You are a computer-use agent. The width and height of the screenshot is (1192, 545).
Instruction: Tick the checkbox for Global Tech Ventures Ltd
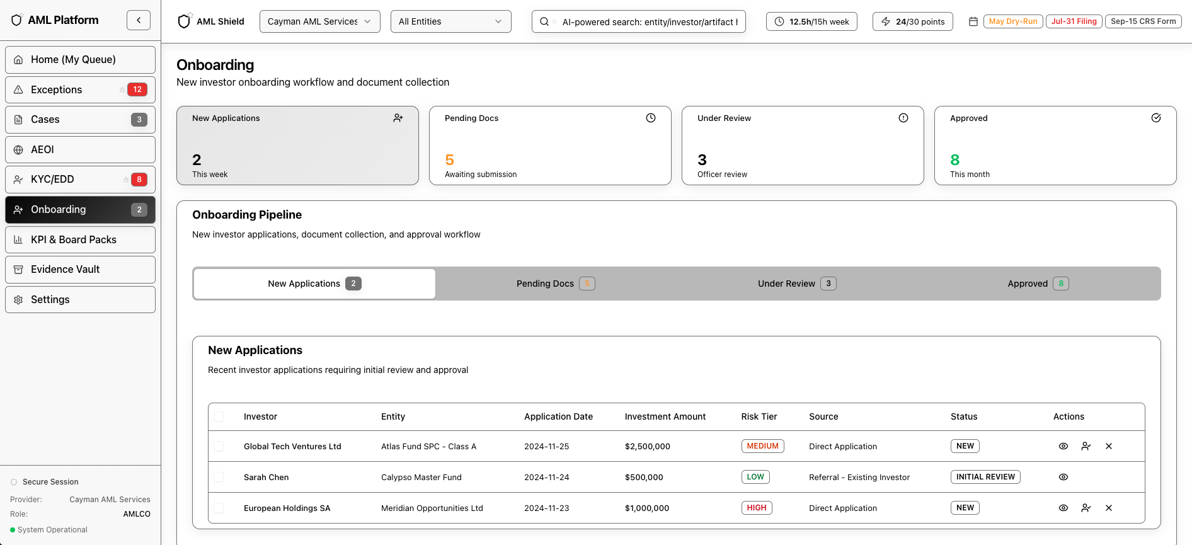coord(219,446)
